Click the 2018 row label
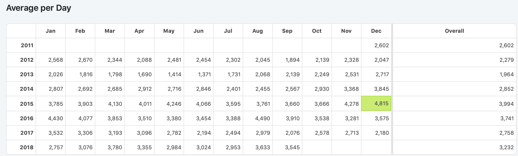The height and width of the screenshot is (156, 518). pyautogui.click(x=27, y=147)
